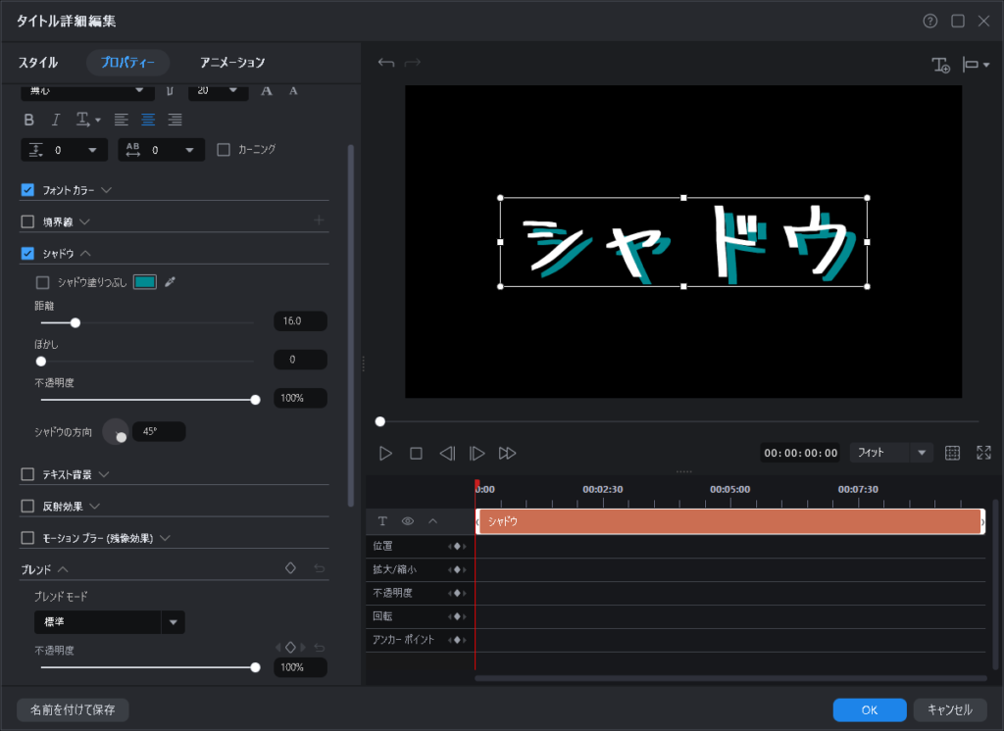
Task: Enter fullscreen preview mode
Action: point(983,453)
